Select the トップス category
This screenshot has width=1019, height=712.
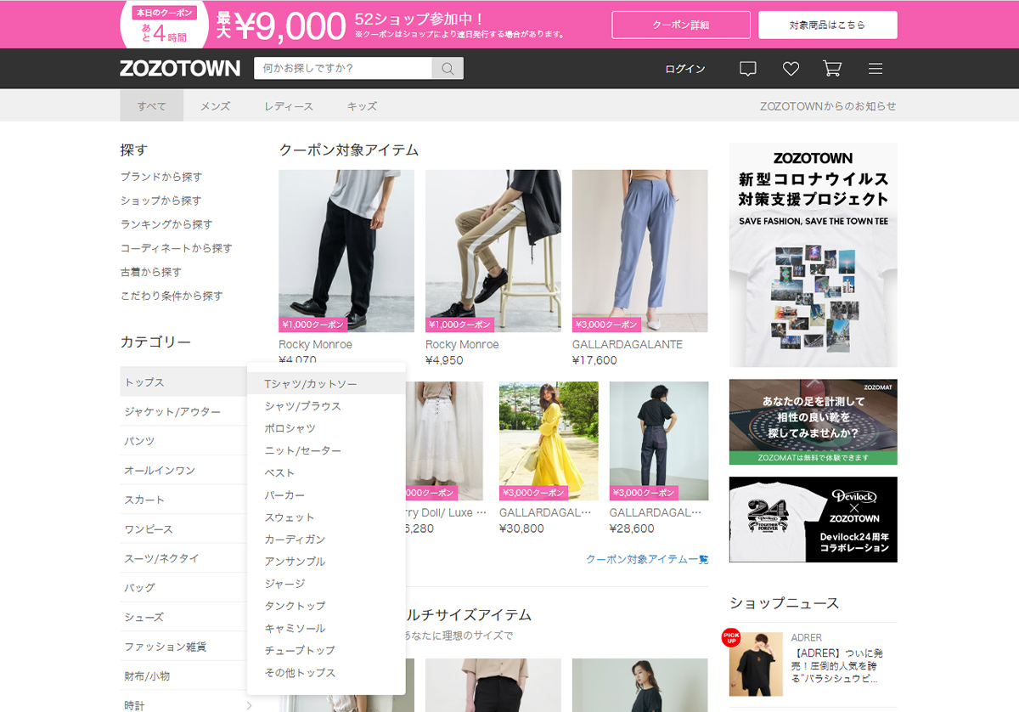(183, 382)
